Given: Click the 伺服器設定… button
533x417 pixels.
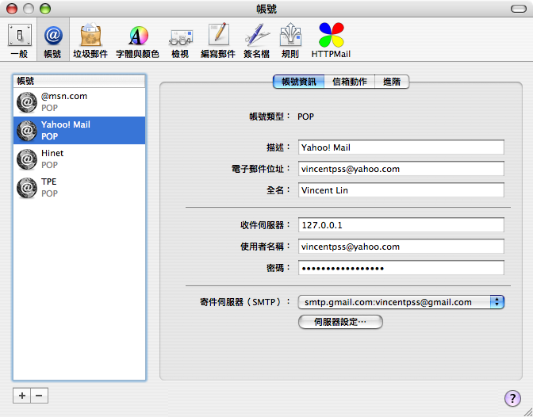Looking at the screenshot, I should tap(340, 322).
